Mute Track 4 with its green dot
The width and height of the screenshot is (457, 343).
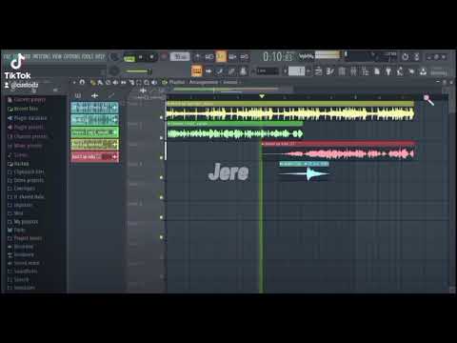[161, 177]
